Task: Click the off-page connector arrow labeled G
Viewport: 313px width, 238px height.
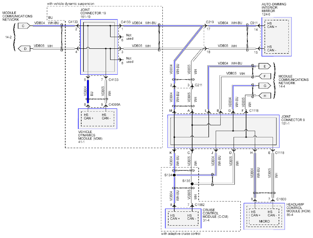Action: [265, 86]
